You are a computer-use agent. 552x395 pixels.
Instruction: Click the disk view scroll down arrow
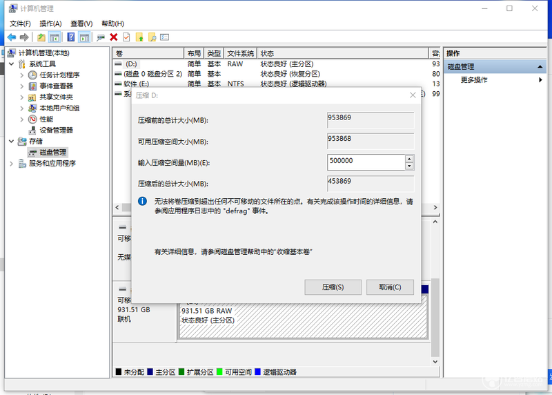tap(435, 362)
